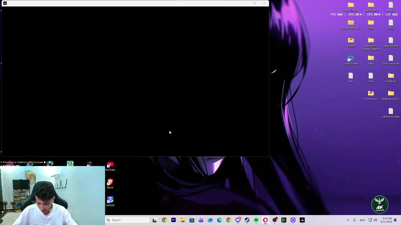Click the taskbar Search box
Image resolution: width=401 pixels, height=225 pixels.
point(128,220)
